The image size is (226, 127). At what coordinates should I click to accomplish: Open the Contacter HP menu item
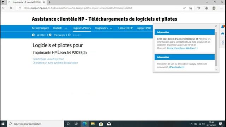[x=125, y=28]
